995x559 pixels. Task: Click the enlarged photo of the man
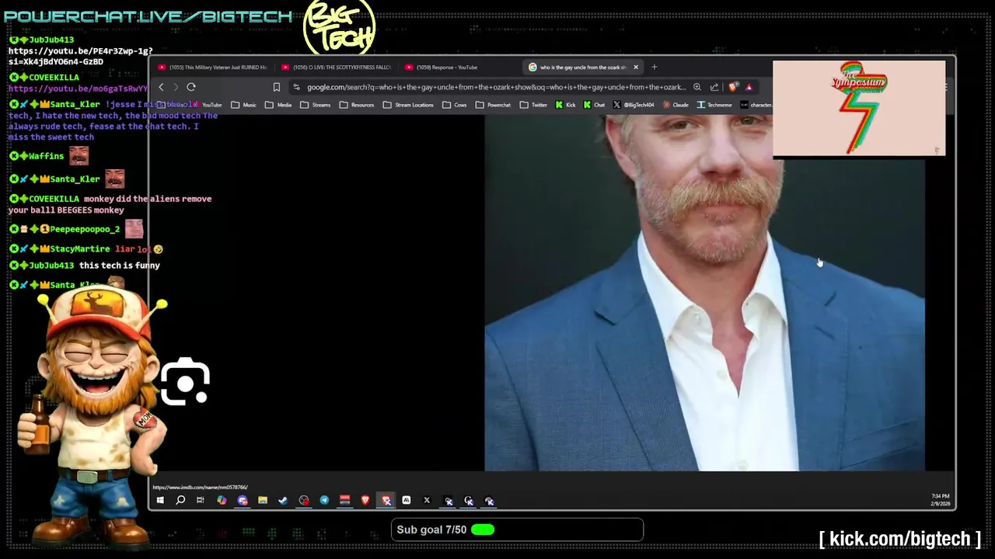coord(704,293)
